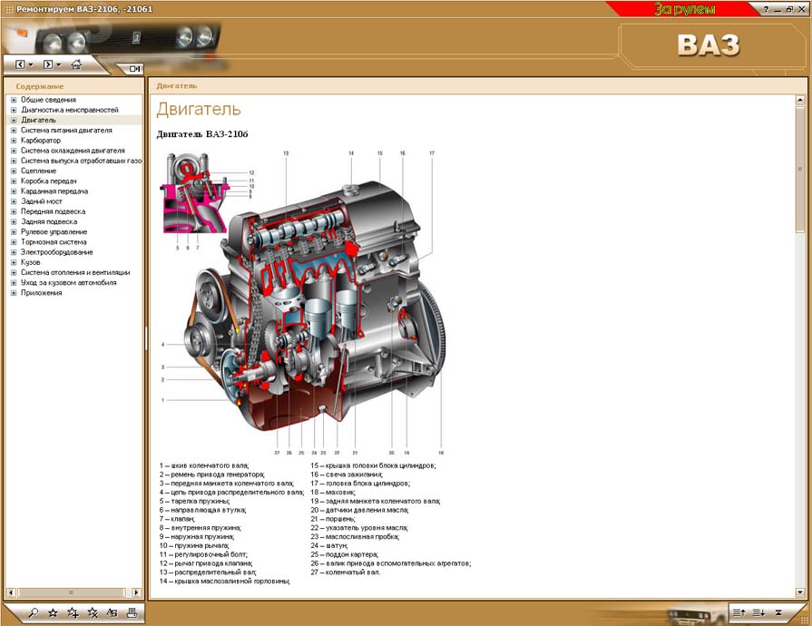Click the page scroll down arrow
This screenshot has width=812, height=626.
(x=800, y=592)
